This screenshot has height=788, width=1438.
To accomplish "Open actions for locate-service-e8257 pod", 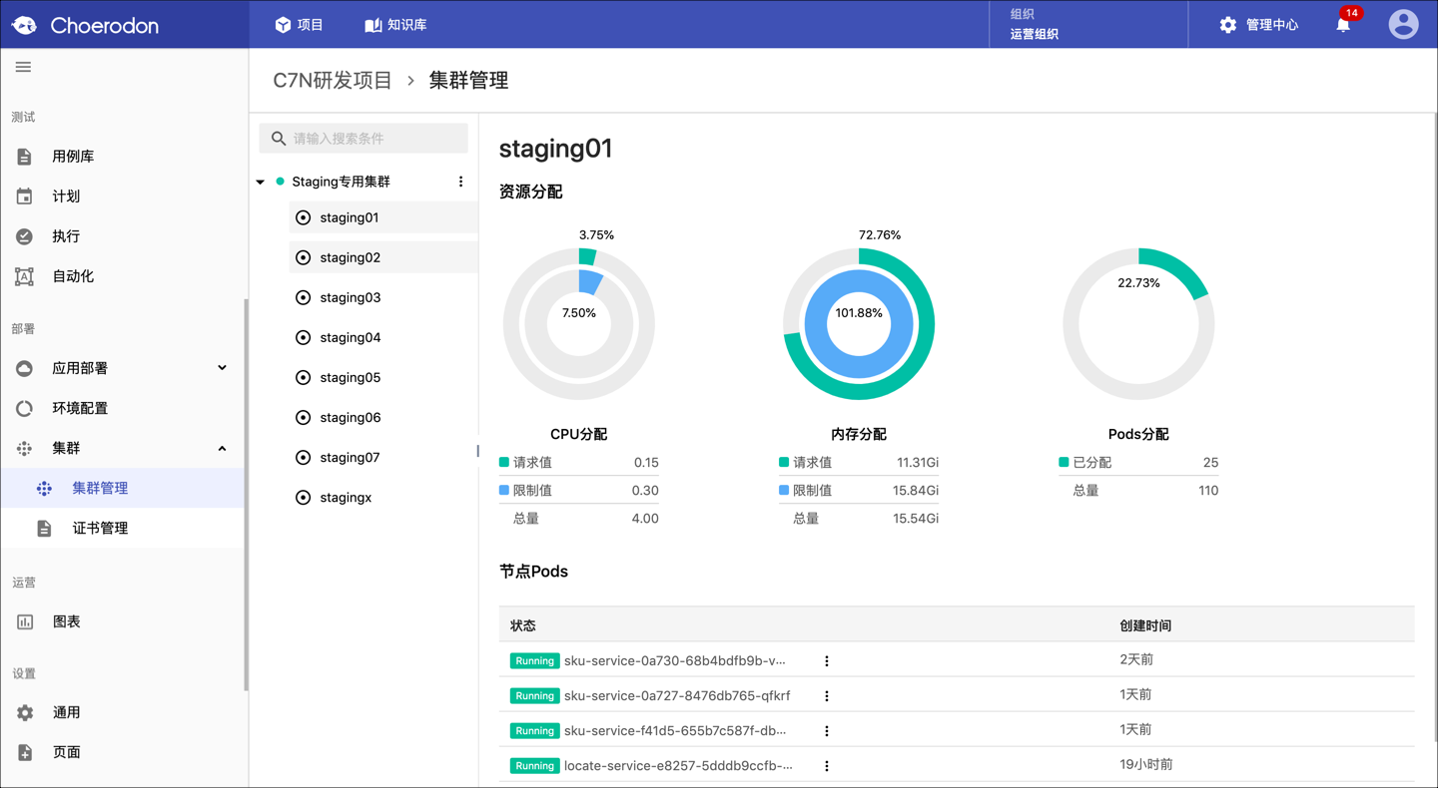I will [x=827, y=765].
